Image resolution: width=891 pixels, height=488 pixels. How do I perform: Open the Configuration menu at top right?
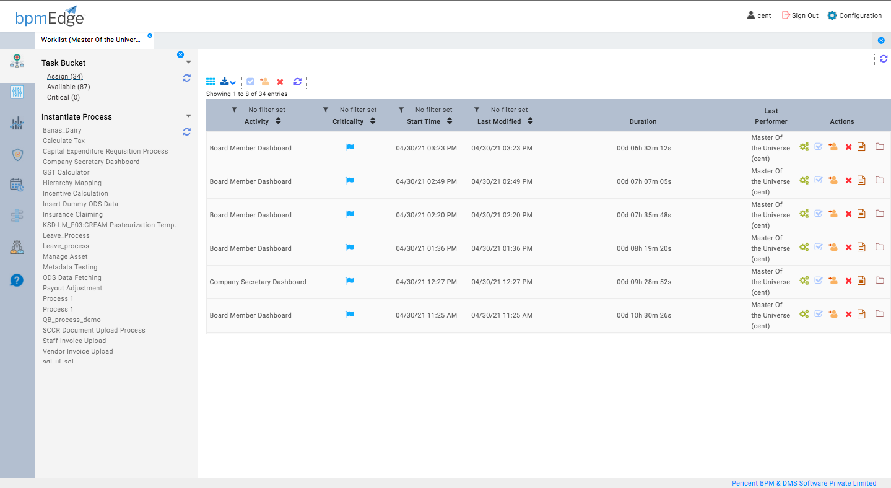click(854, 15)
